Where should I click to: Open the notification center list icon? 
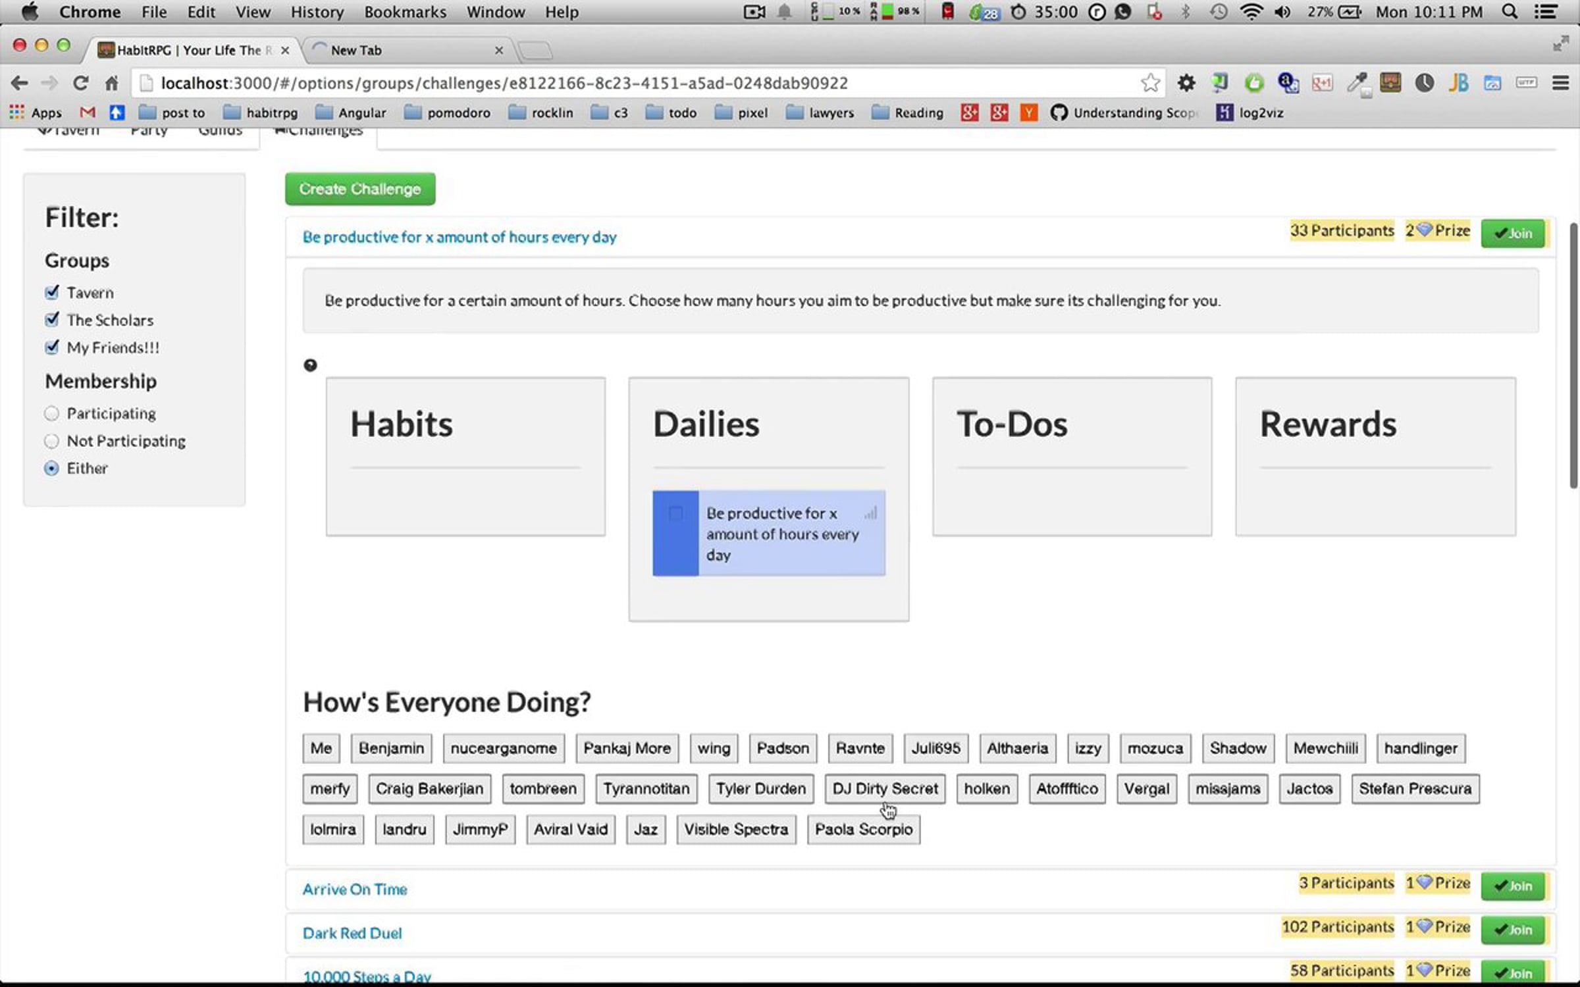tap(1545, 12)
